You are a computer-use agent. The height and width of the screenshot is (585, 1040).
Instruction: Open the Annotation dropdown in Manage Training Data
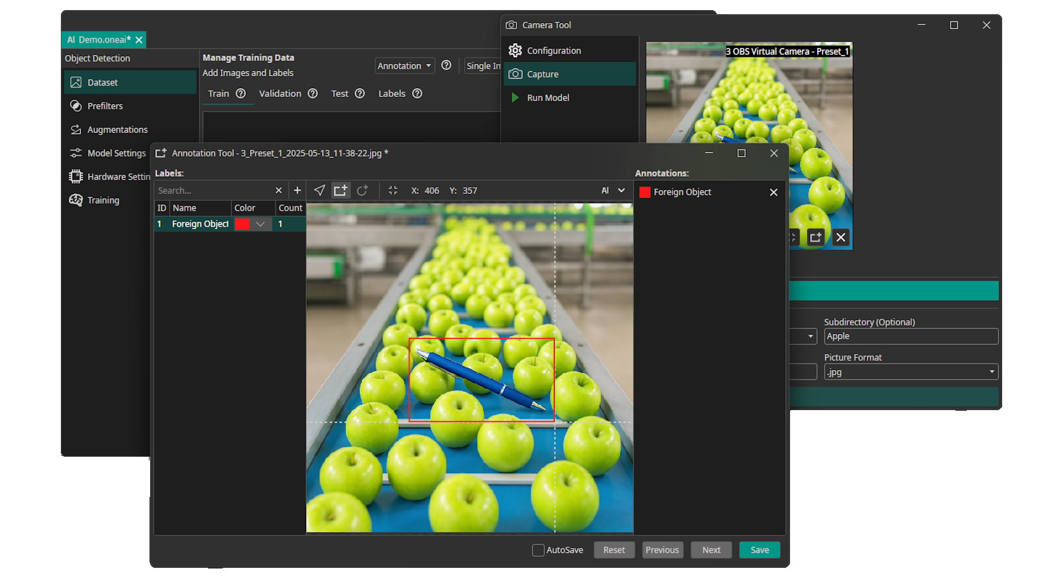coord(405,66)
